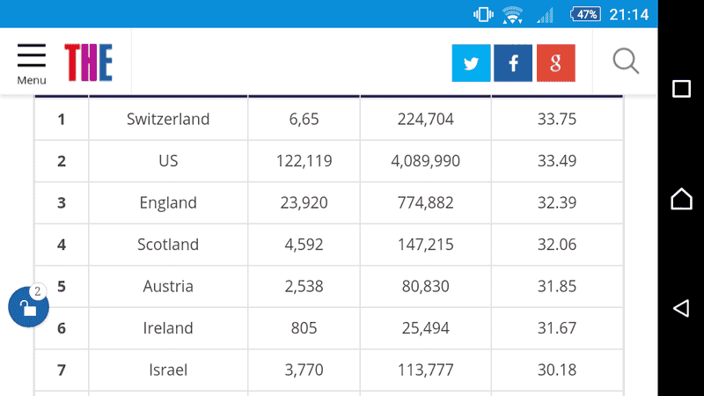704x396 pixels.
Task: Tap the battery 47% indicator
Action: point(586,14)
